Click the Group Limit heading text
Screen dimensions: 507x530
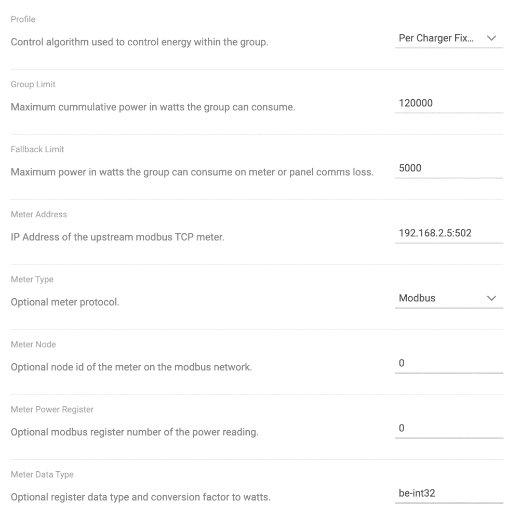click(x=33, y=84)
